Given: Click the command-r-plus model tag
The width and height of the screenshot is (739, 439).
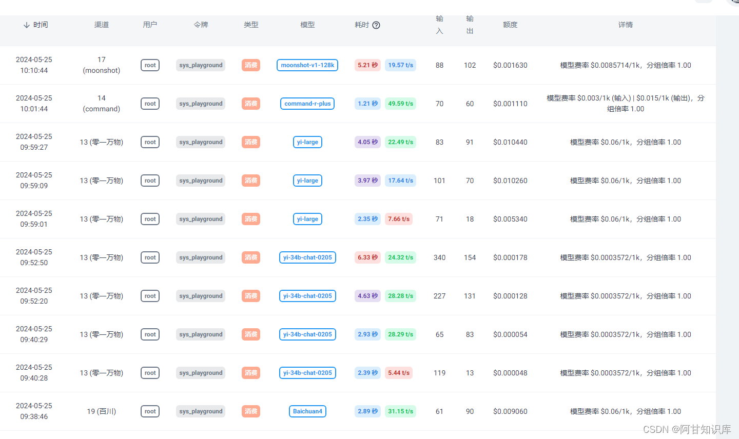Looking at the screenshot, I should tap(307, 104).
